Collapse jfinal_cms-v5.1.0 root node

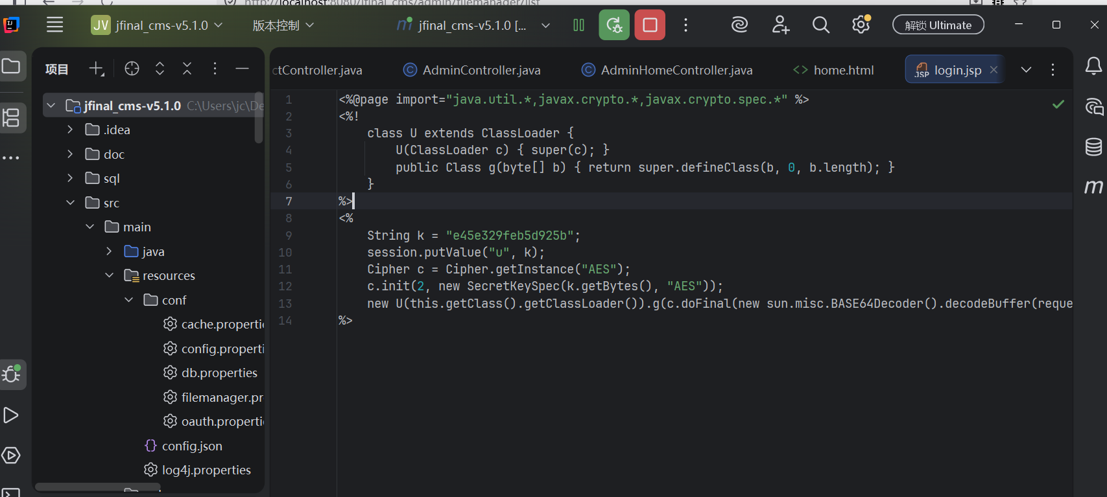pyautogui.click(x=51, y=105)
